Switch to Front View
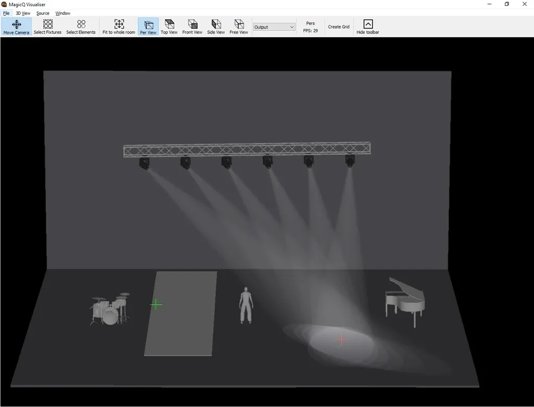Viewport: 534px width, 407px height. coord(192,27)
